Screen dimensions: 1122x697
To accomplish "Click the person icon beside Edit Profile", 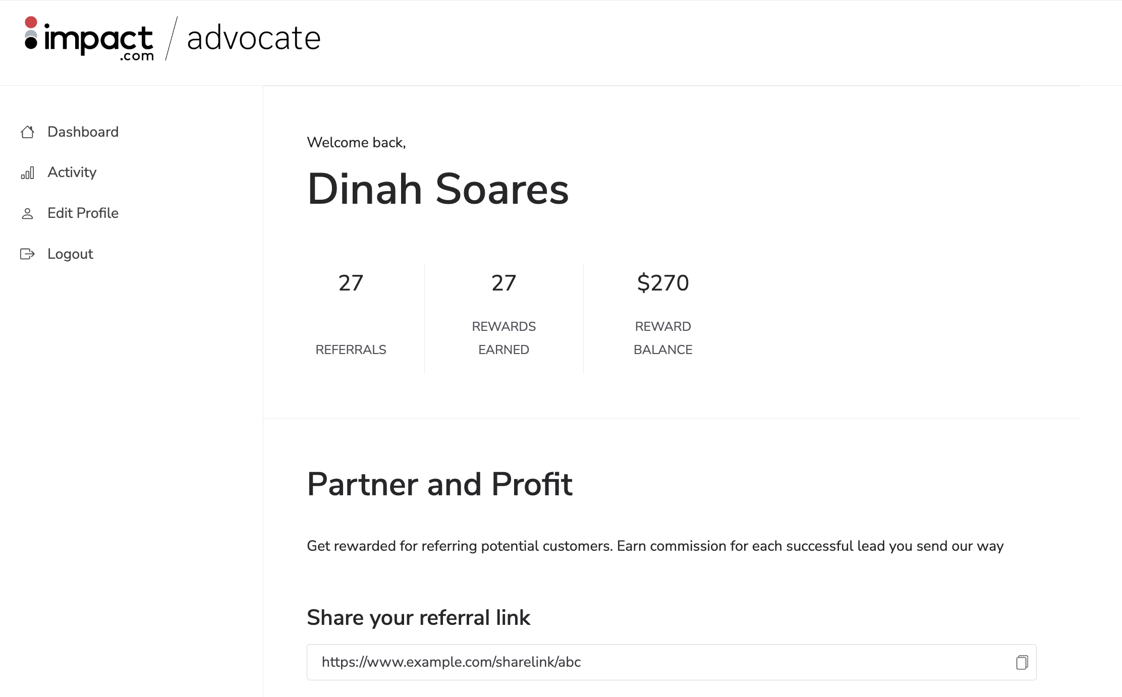I will click(x=28, y=214).
